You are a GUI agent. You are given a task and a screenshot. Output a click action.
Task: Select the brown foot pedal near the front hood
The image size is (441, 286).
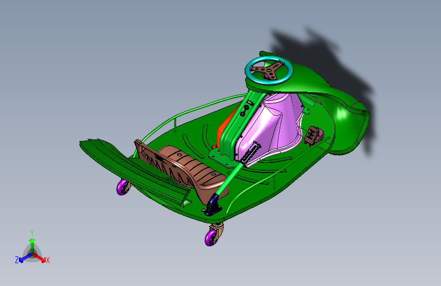[x=313, y=136]
